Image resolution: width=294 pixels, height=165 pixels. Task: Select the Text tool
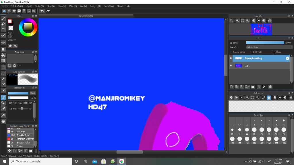click(3, 97)
